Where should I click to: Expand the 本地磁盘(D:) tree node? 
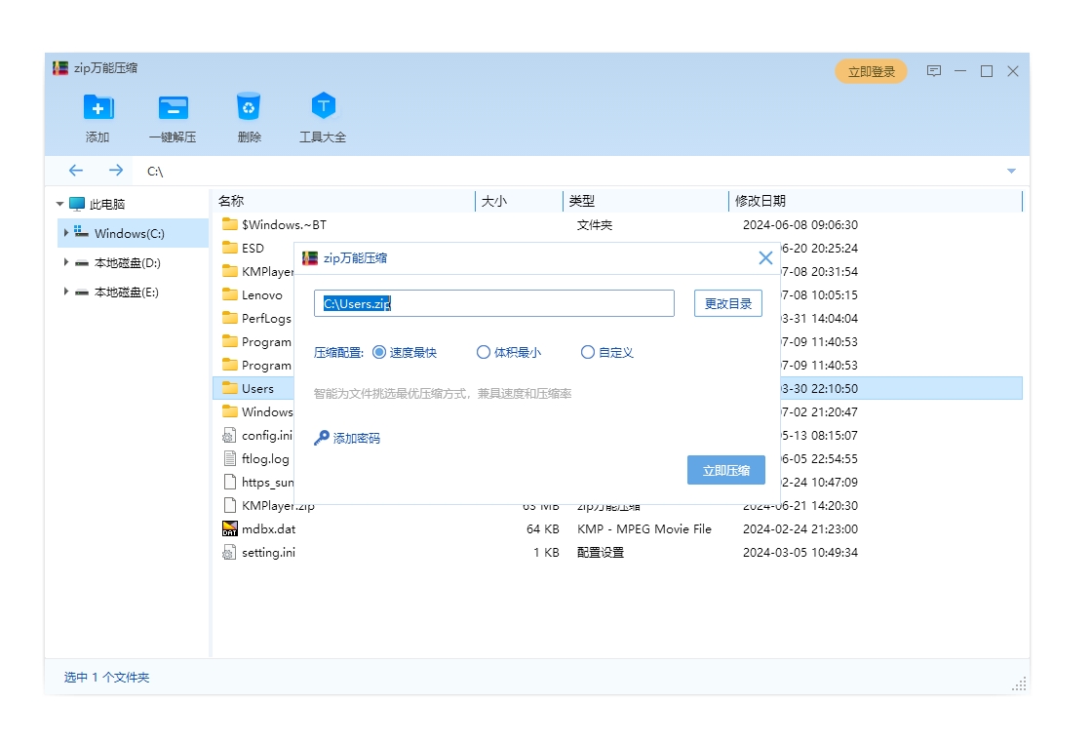(x=65, y=262)
